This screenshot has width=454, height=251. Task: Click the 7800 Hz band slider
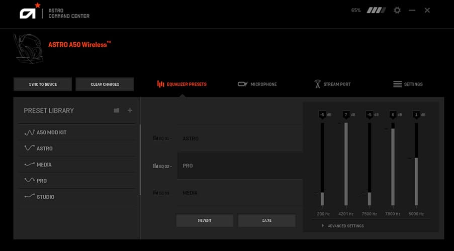393,164
